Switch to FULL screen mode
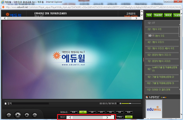This screenshot has width=183, height=120. tap(120, 117)
